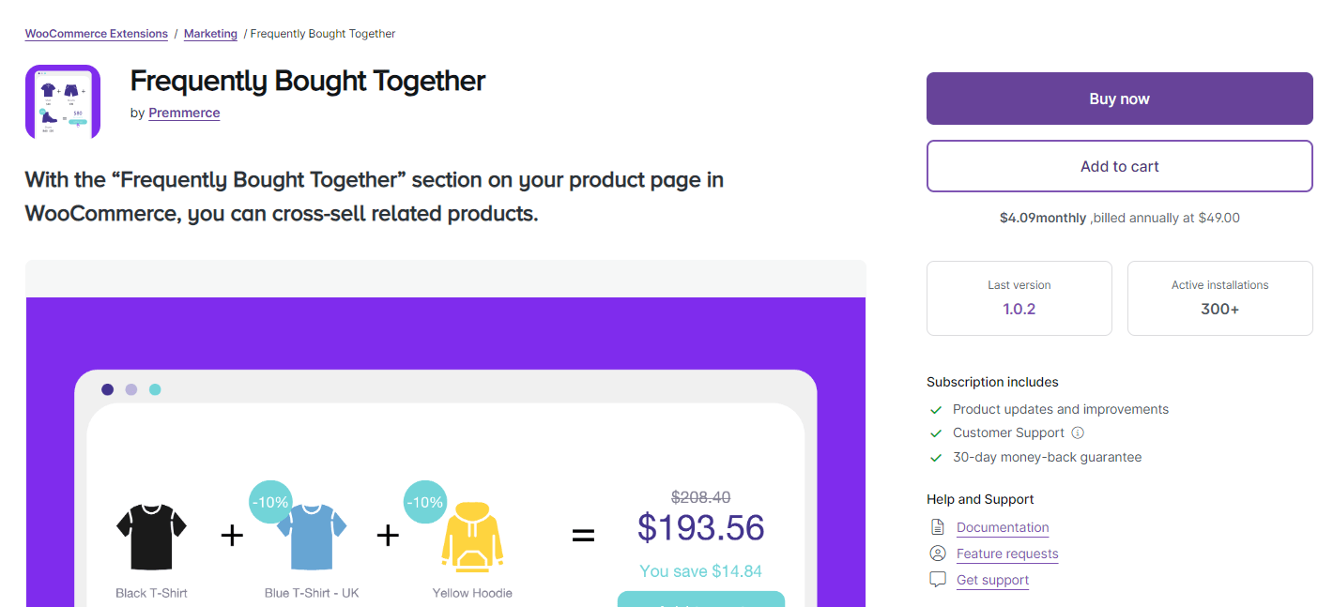Click the info icon after Customer Support

(1077, 432)
